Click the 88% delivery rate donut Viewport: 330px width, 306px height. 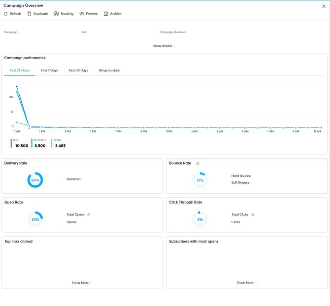35,180
